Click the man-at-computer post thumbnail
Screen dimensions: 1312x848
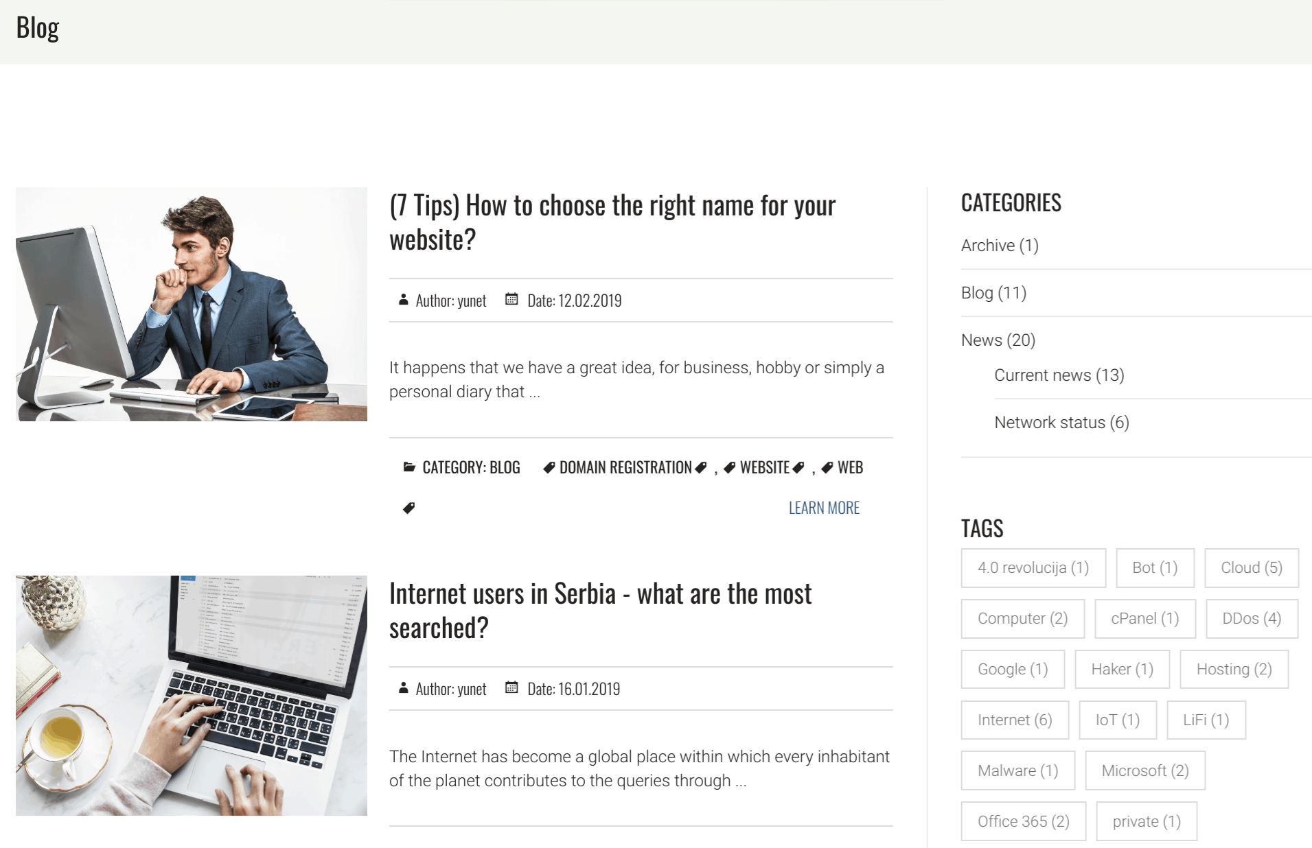point(192,304)
